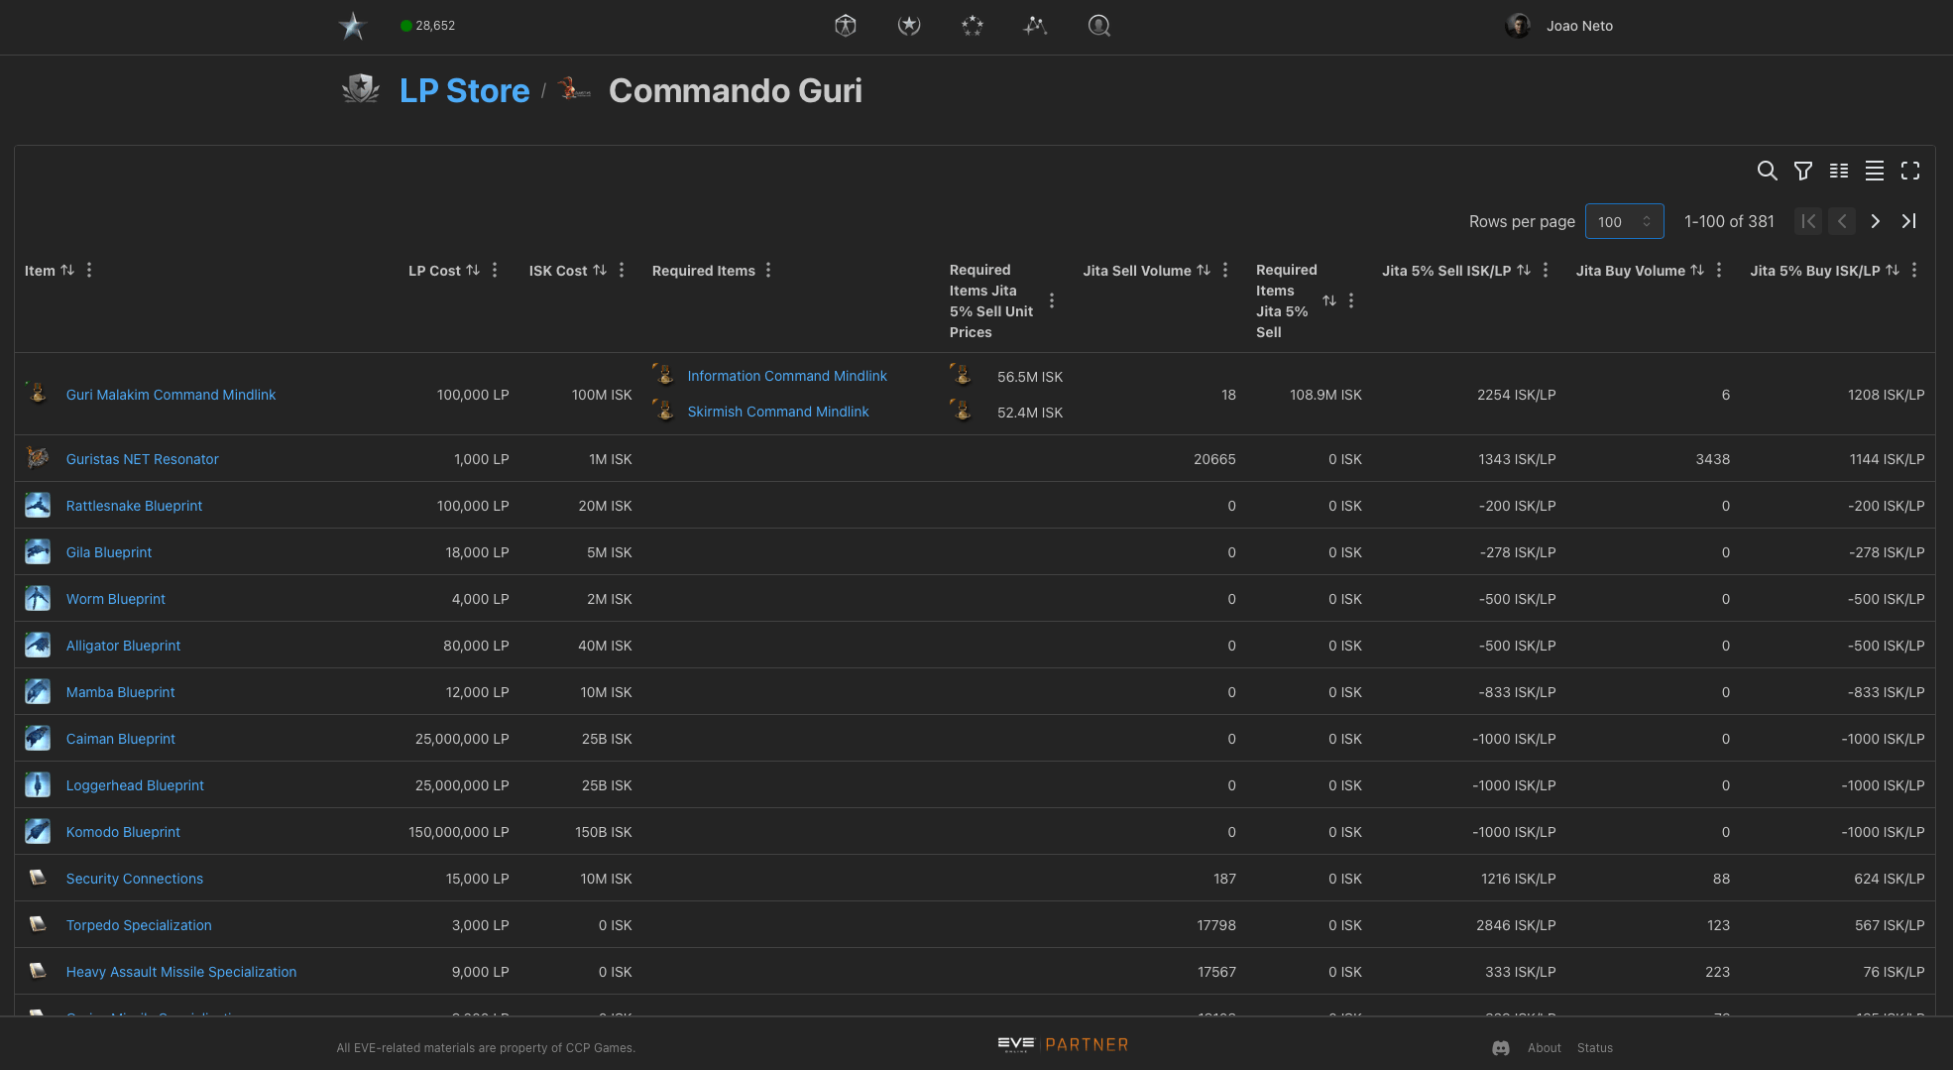Click the Rattlesnake Blueprint ship icon
This screenshot has height=1070, width=1953.
pos(38,505)
